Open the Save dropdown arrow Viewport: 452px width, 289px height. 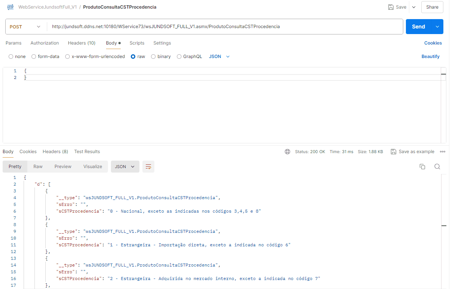pos(414,7)
